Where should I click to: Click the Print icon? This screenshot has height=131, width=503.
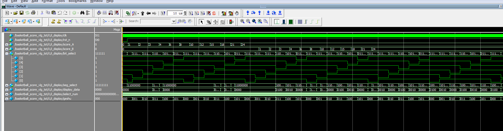point(33,13)
